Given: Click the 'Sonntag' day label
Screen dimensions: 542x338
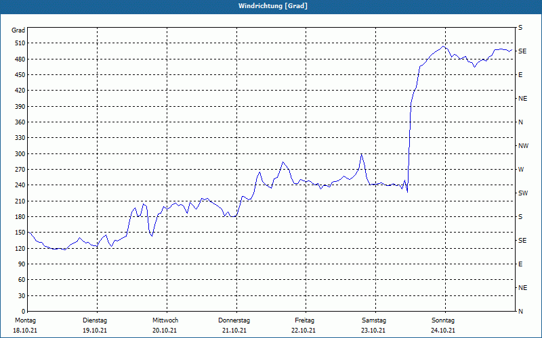Looking at the screenshot, I should [x=443, y=320].
